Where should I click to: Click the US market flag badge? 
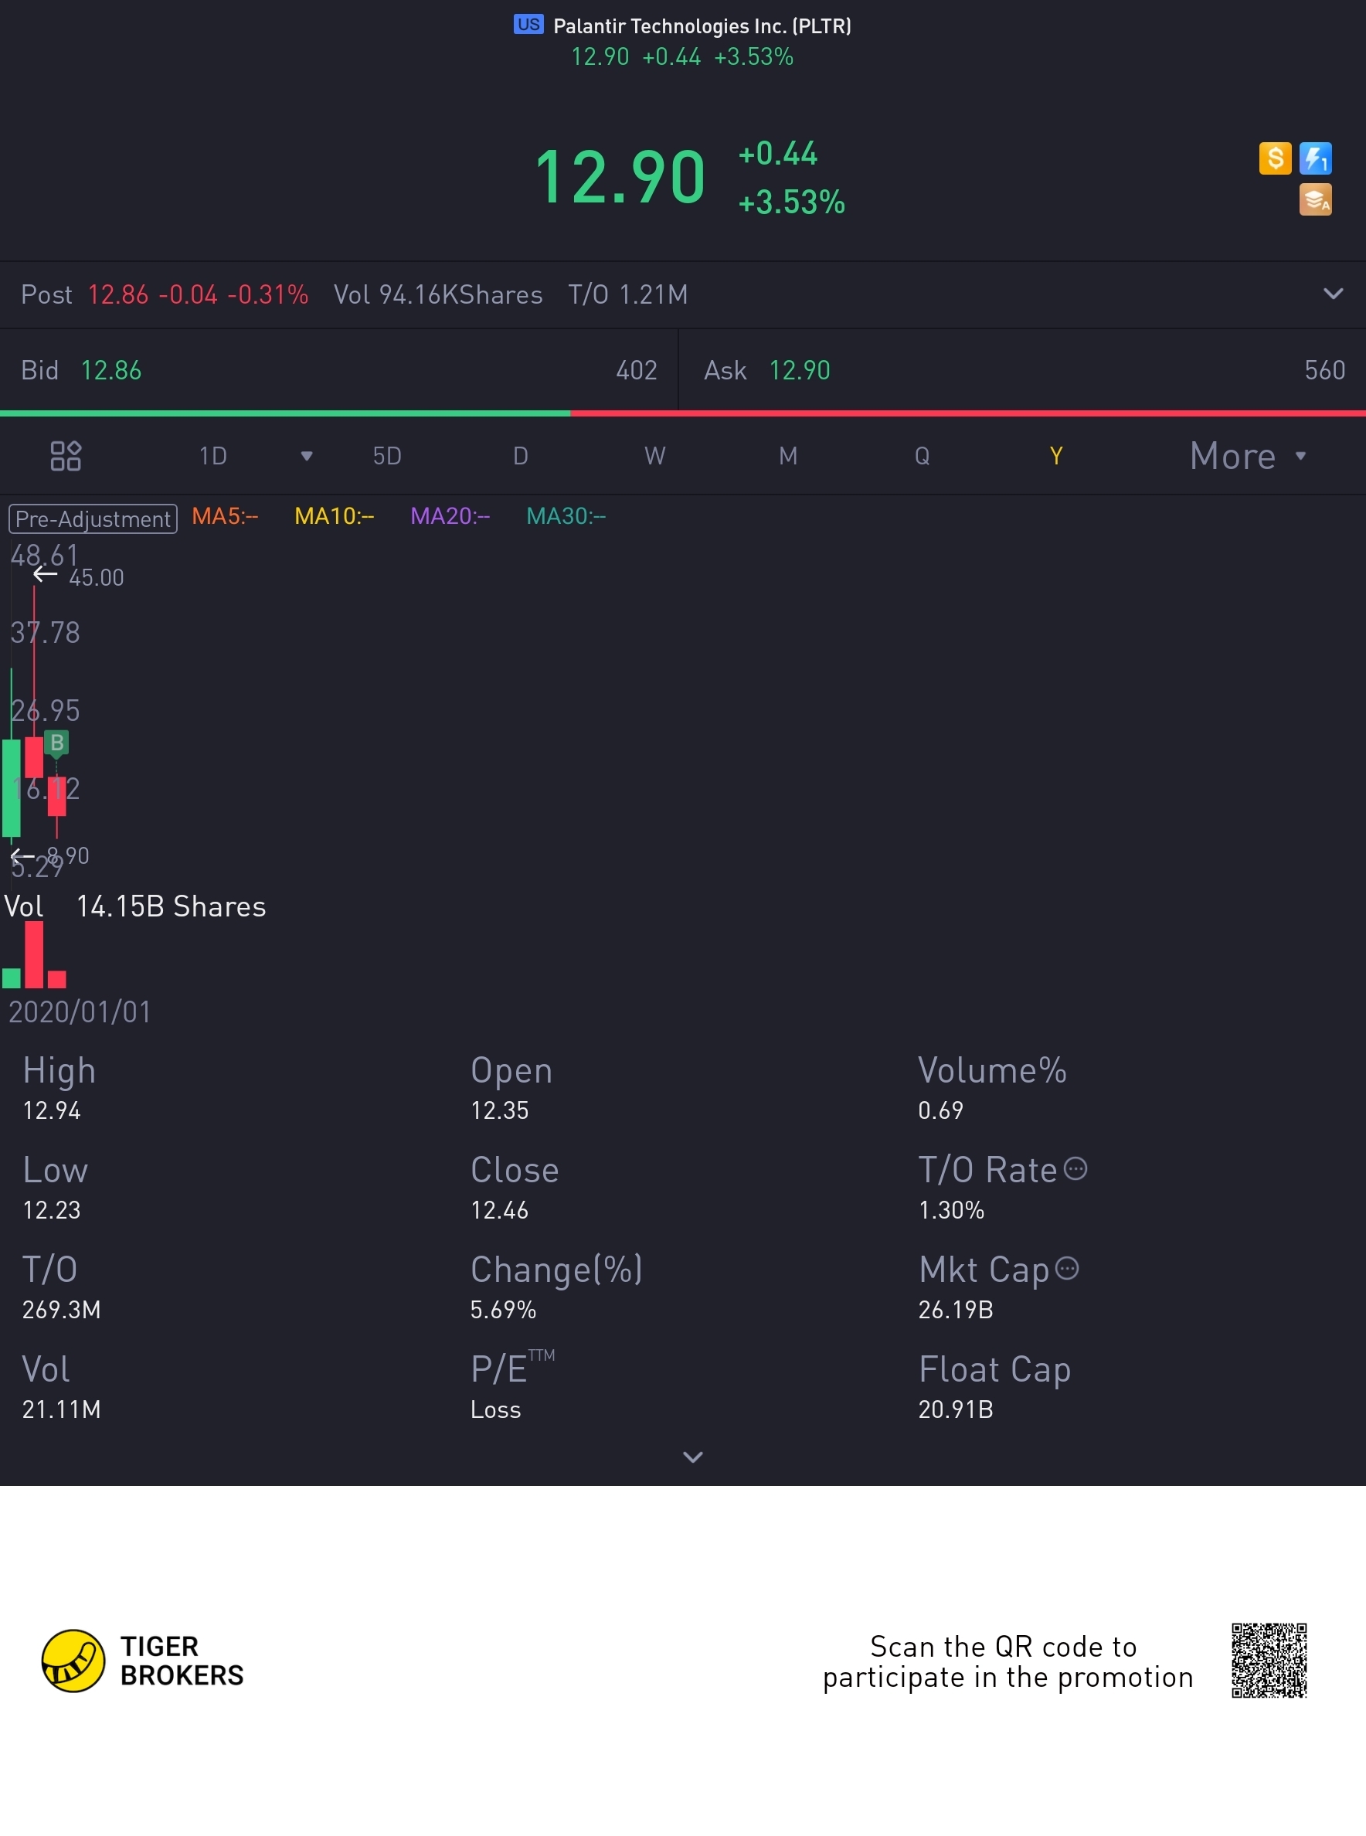tap(528, 25)
